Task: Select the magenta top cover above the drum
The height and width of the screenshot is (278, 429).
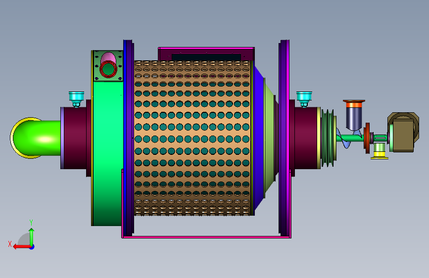Action: pyautogui.click(x=206, y=53)
